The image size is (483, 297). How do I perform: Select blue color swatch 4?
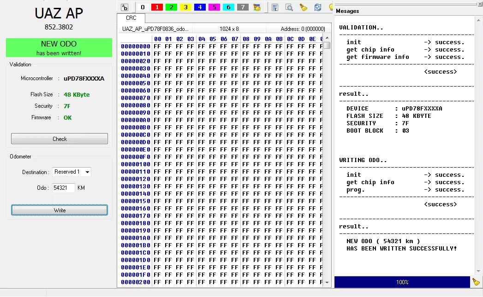[200, 7]
